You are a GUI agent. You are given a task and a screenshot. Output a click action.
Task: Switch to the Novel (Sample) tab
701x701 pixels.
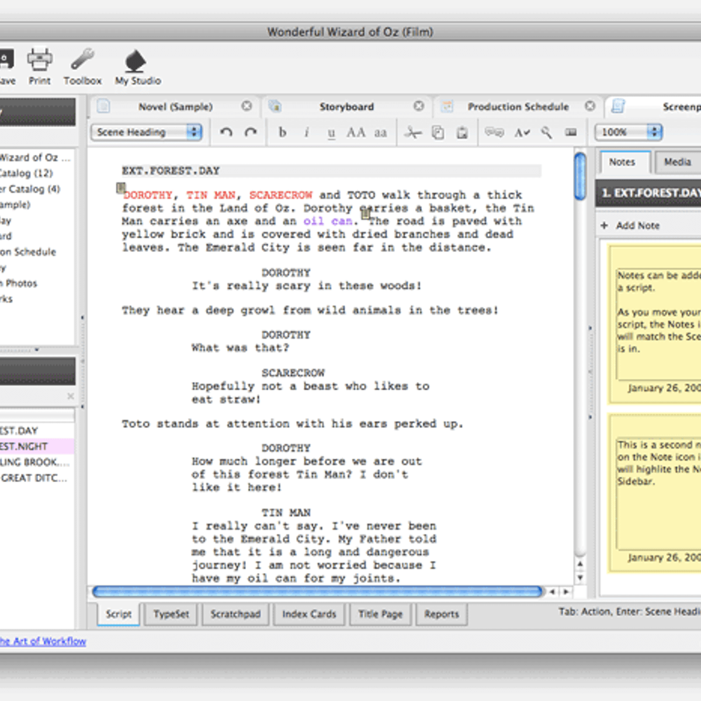pos(175,107)
